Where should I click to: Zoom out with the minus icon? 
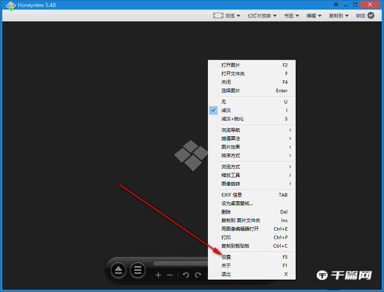170,275
